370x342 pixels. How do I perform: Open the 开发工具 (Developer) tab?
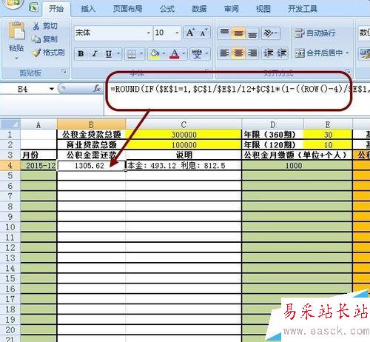click(x=303, y=9)
